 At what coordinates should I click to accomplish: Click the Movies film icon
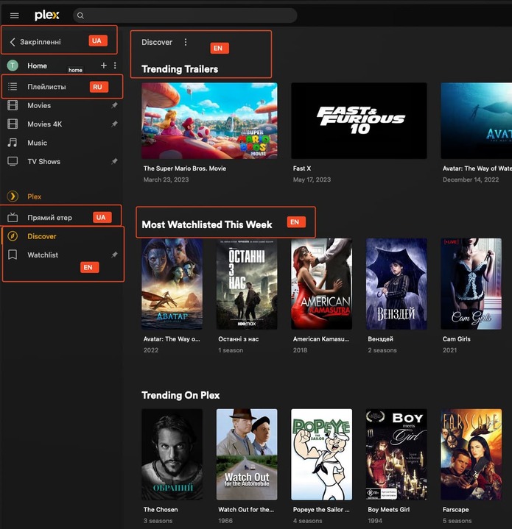[13, 105]
